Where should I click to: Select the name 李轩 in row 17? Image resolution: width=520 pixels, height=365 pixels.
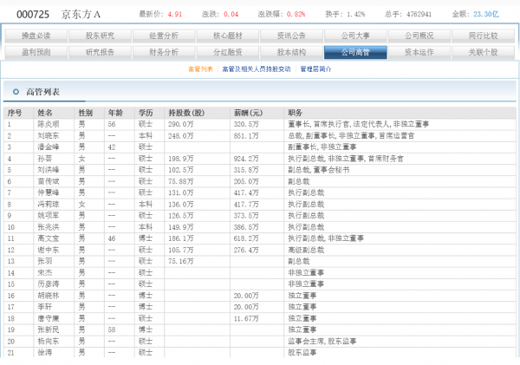45,307
